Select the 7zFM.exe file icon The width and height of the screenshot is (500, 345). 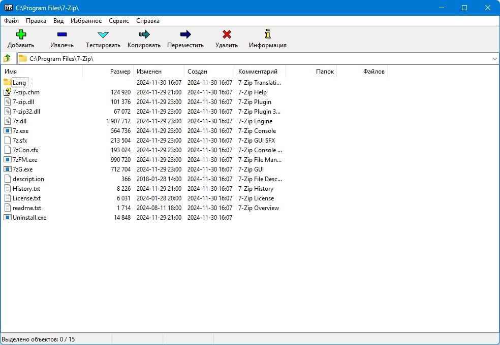[7, 159]
